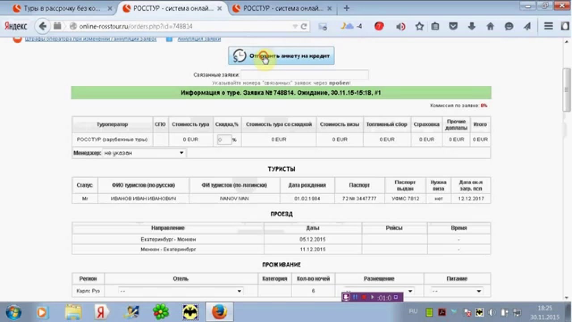Open The Bat! mail client taskbar icon

pos(190,312)
